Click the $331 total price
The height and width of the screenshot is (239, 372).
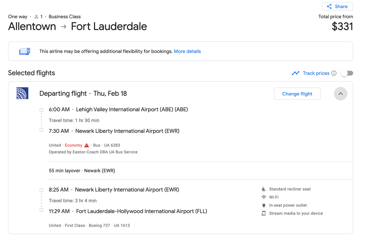342,27
